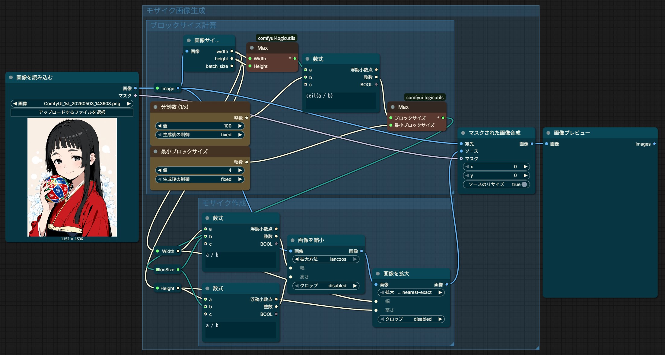The height and width of the screenshot is (355, 665).
Task: Decrease 分割数 値 with the left arrow
Action: (x=160, y=126)
